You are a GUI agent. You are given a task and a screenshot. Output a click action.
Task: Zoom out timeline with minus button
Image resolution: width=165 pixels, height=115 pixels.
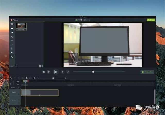(38, 78)
